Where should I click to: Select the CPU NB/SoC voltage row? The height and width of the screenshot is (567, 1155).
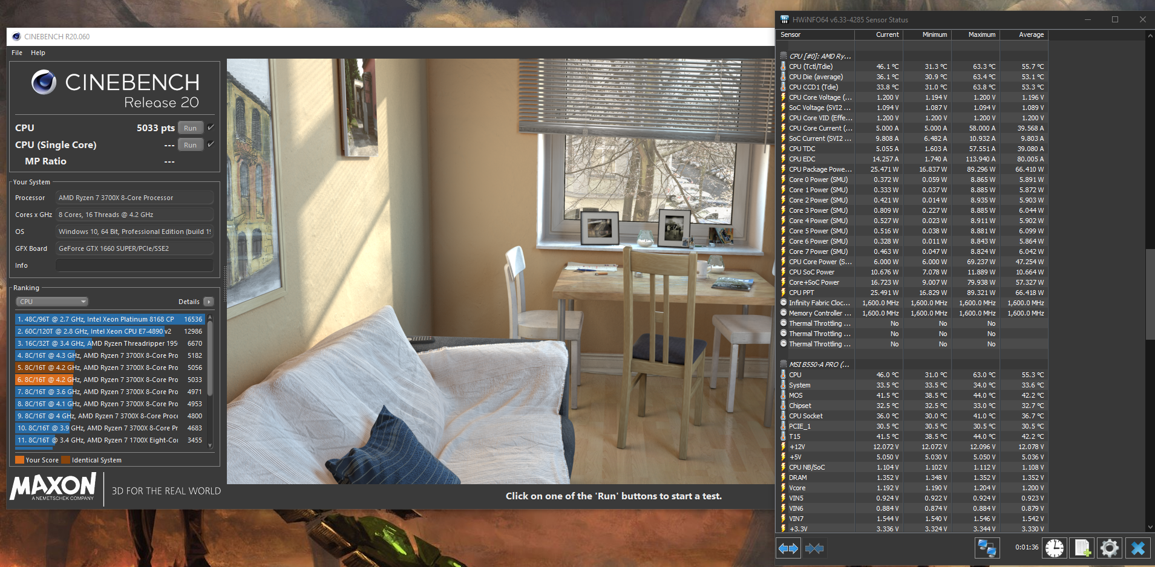point(912,467)
